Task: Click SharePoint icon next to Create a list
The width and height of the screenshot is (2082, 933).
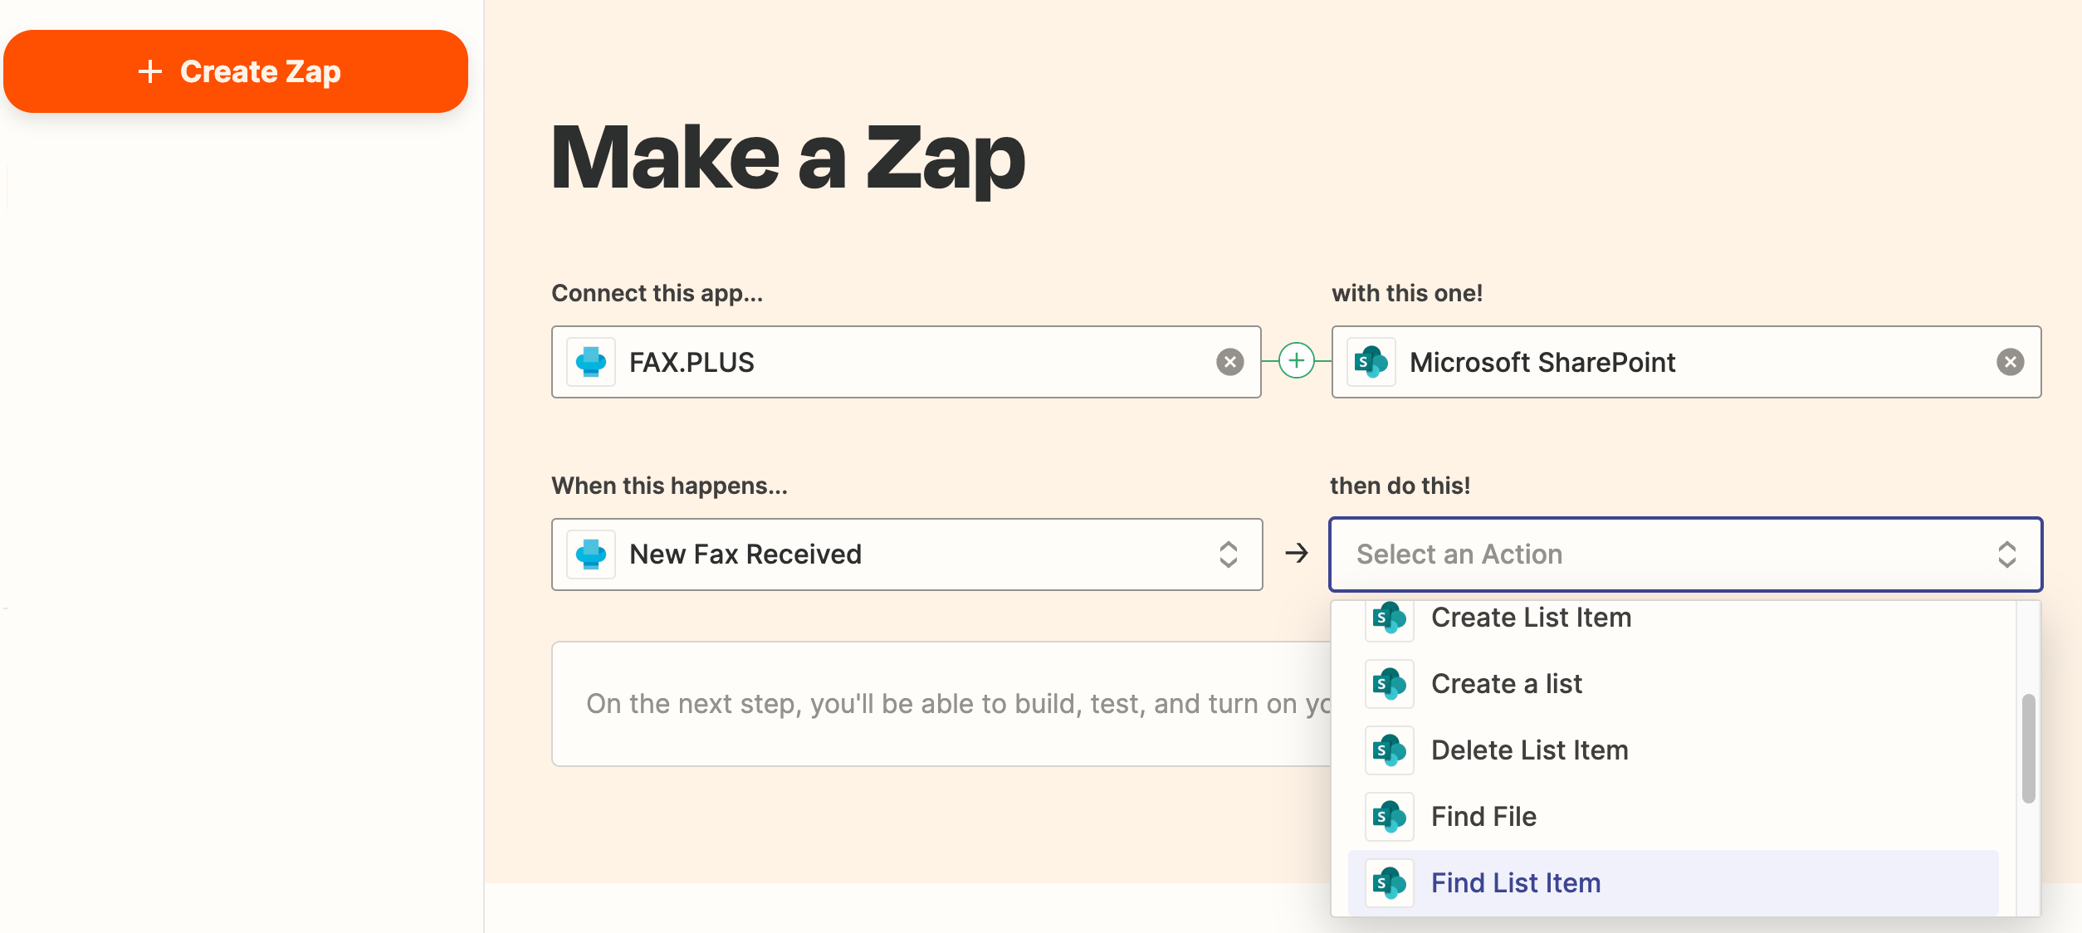Action: point(1389,684)
